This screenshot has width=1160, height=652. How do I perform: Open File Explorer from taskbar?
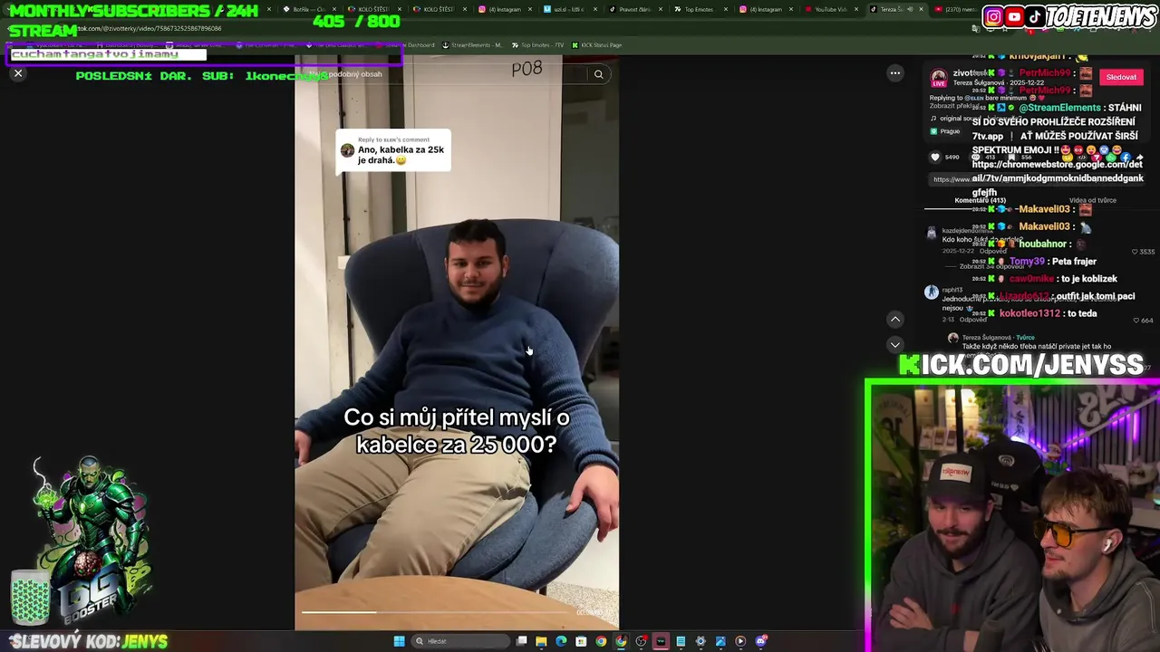click(x=541, y=641)
